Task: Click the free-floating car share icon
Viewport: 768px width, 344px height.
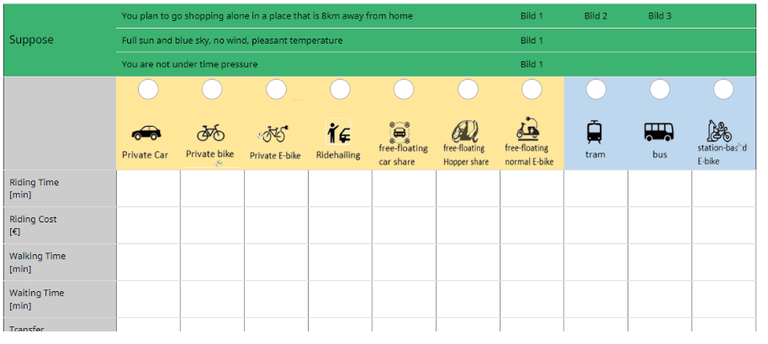Action: 400,133
